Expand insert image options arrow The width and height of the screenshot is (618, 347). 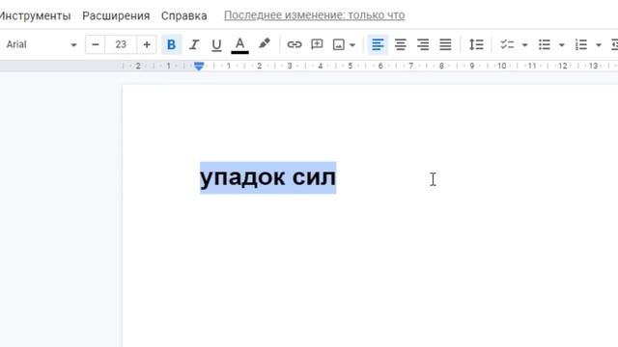pos(352,45)
